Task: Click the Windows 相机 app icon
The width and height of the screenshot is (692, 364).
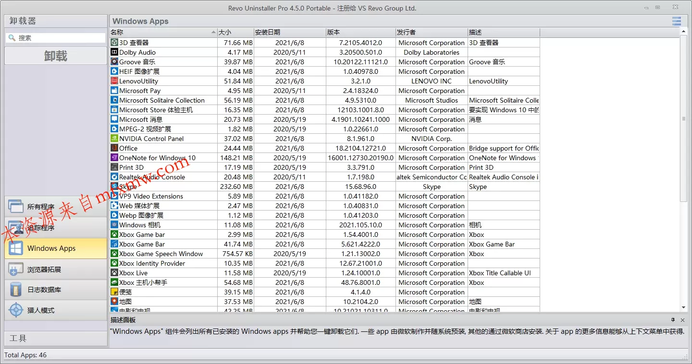Action: point(114,225)
